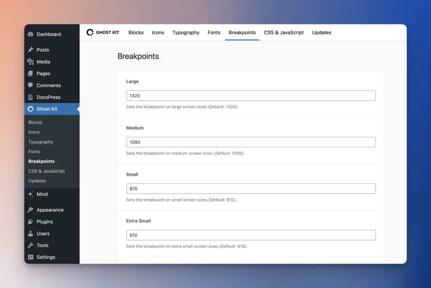The height and width of the screenshot is (288, 431).
Task: Switch to the Typography header tab
Action: click(x=186, y=32)
